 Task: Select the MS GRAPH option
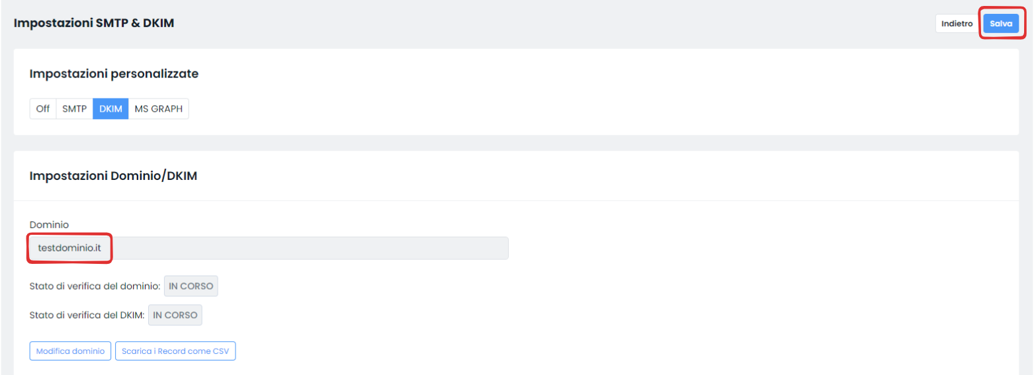click(x=159, y=109)
